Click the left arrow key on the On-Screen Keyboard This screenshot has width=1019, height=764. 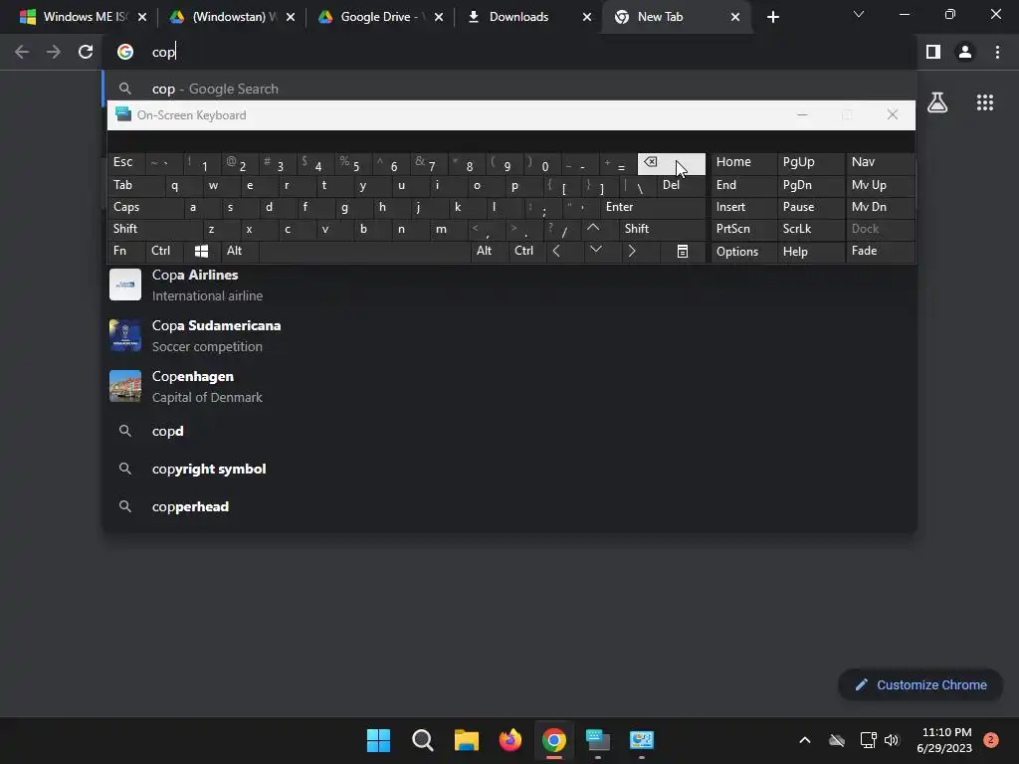557,251
